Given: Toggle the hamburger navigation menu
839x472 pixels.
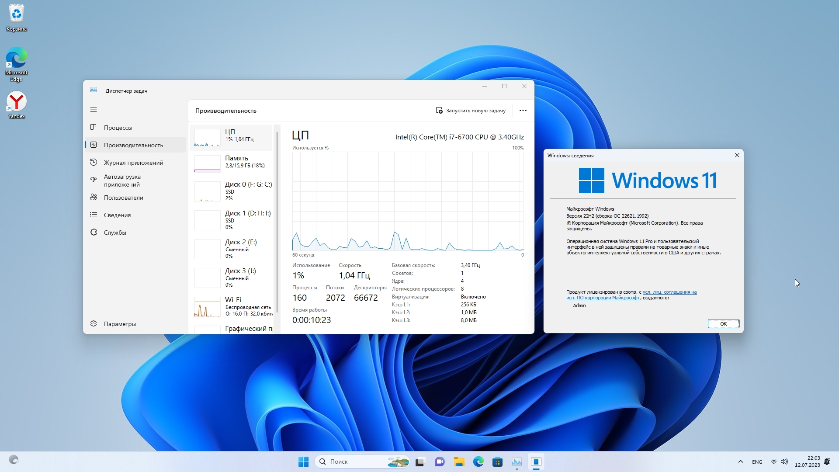Looking at the screenshot, I should pyautogui.click(x=94, y=110).
